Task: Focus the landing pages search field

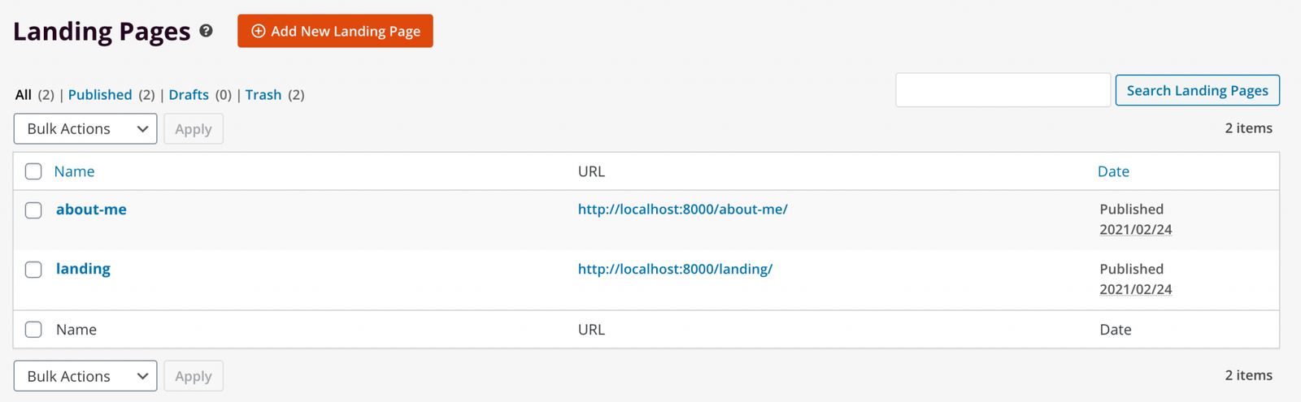Action: coord(1003,90)
